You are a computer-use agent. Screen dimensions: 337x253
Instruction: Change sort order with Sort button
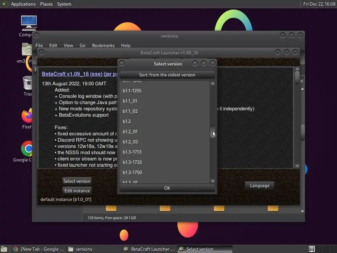tap(167, 75)
